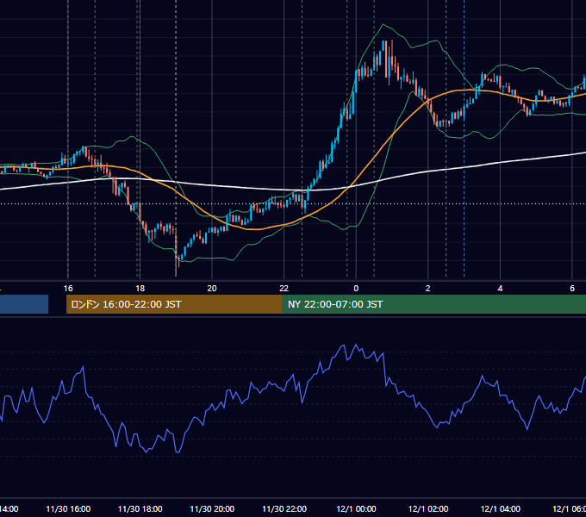Screen dimensions: 586x517
Task: Click the blue session bar left of ロンドン
Action: click(24, 304)
